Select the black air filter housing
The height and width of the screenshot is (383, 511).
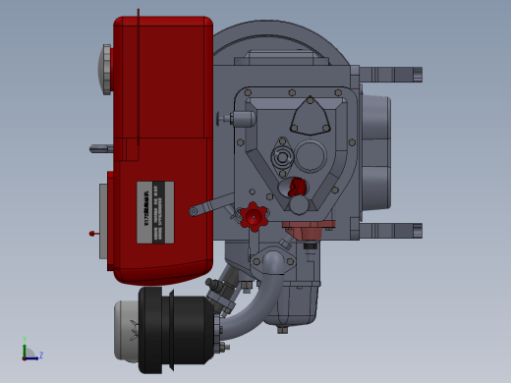[x=175, y=330]
